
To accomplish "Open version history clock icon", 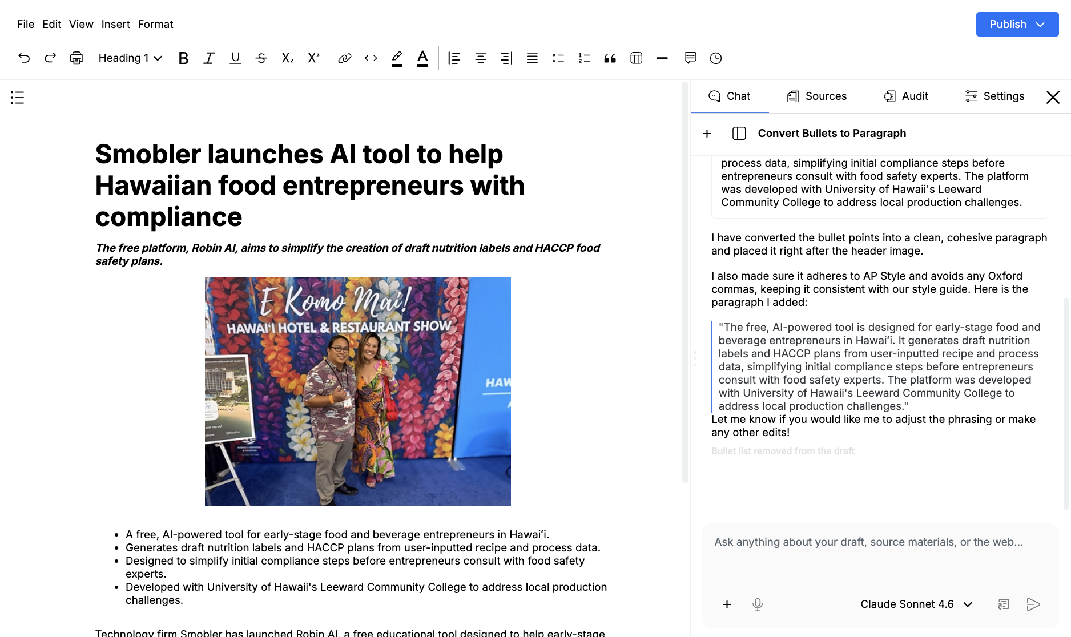I will click(x=716, y=58).
